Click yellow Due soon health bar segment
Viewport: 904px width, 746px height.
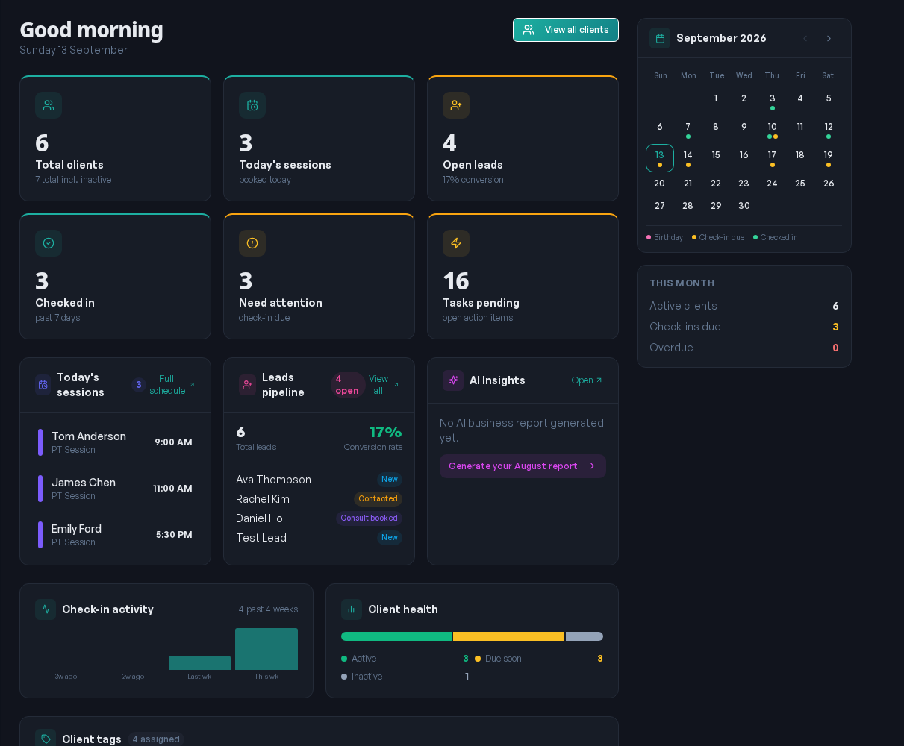(508, 636)
